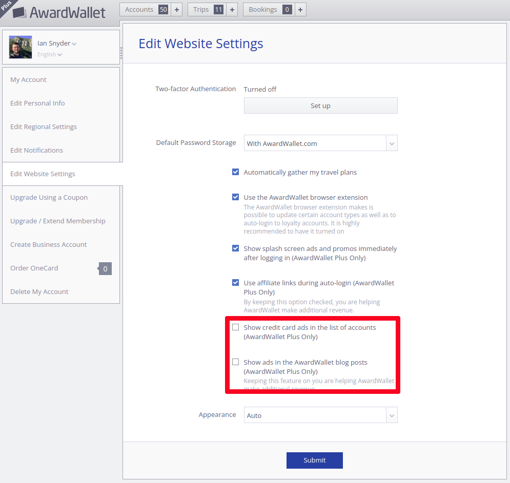
Task: Toggle Show splash screen ads checkbox
Action: click(x=235, y=248)
